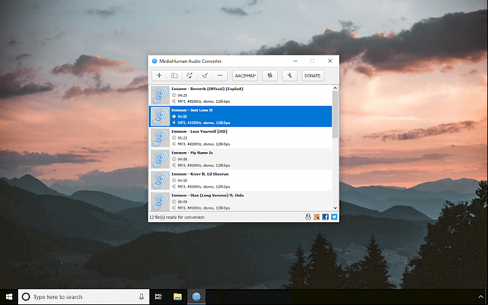
Task: Click the MediaHuman app icon in title bar
Action: coord(154,61)
